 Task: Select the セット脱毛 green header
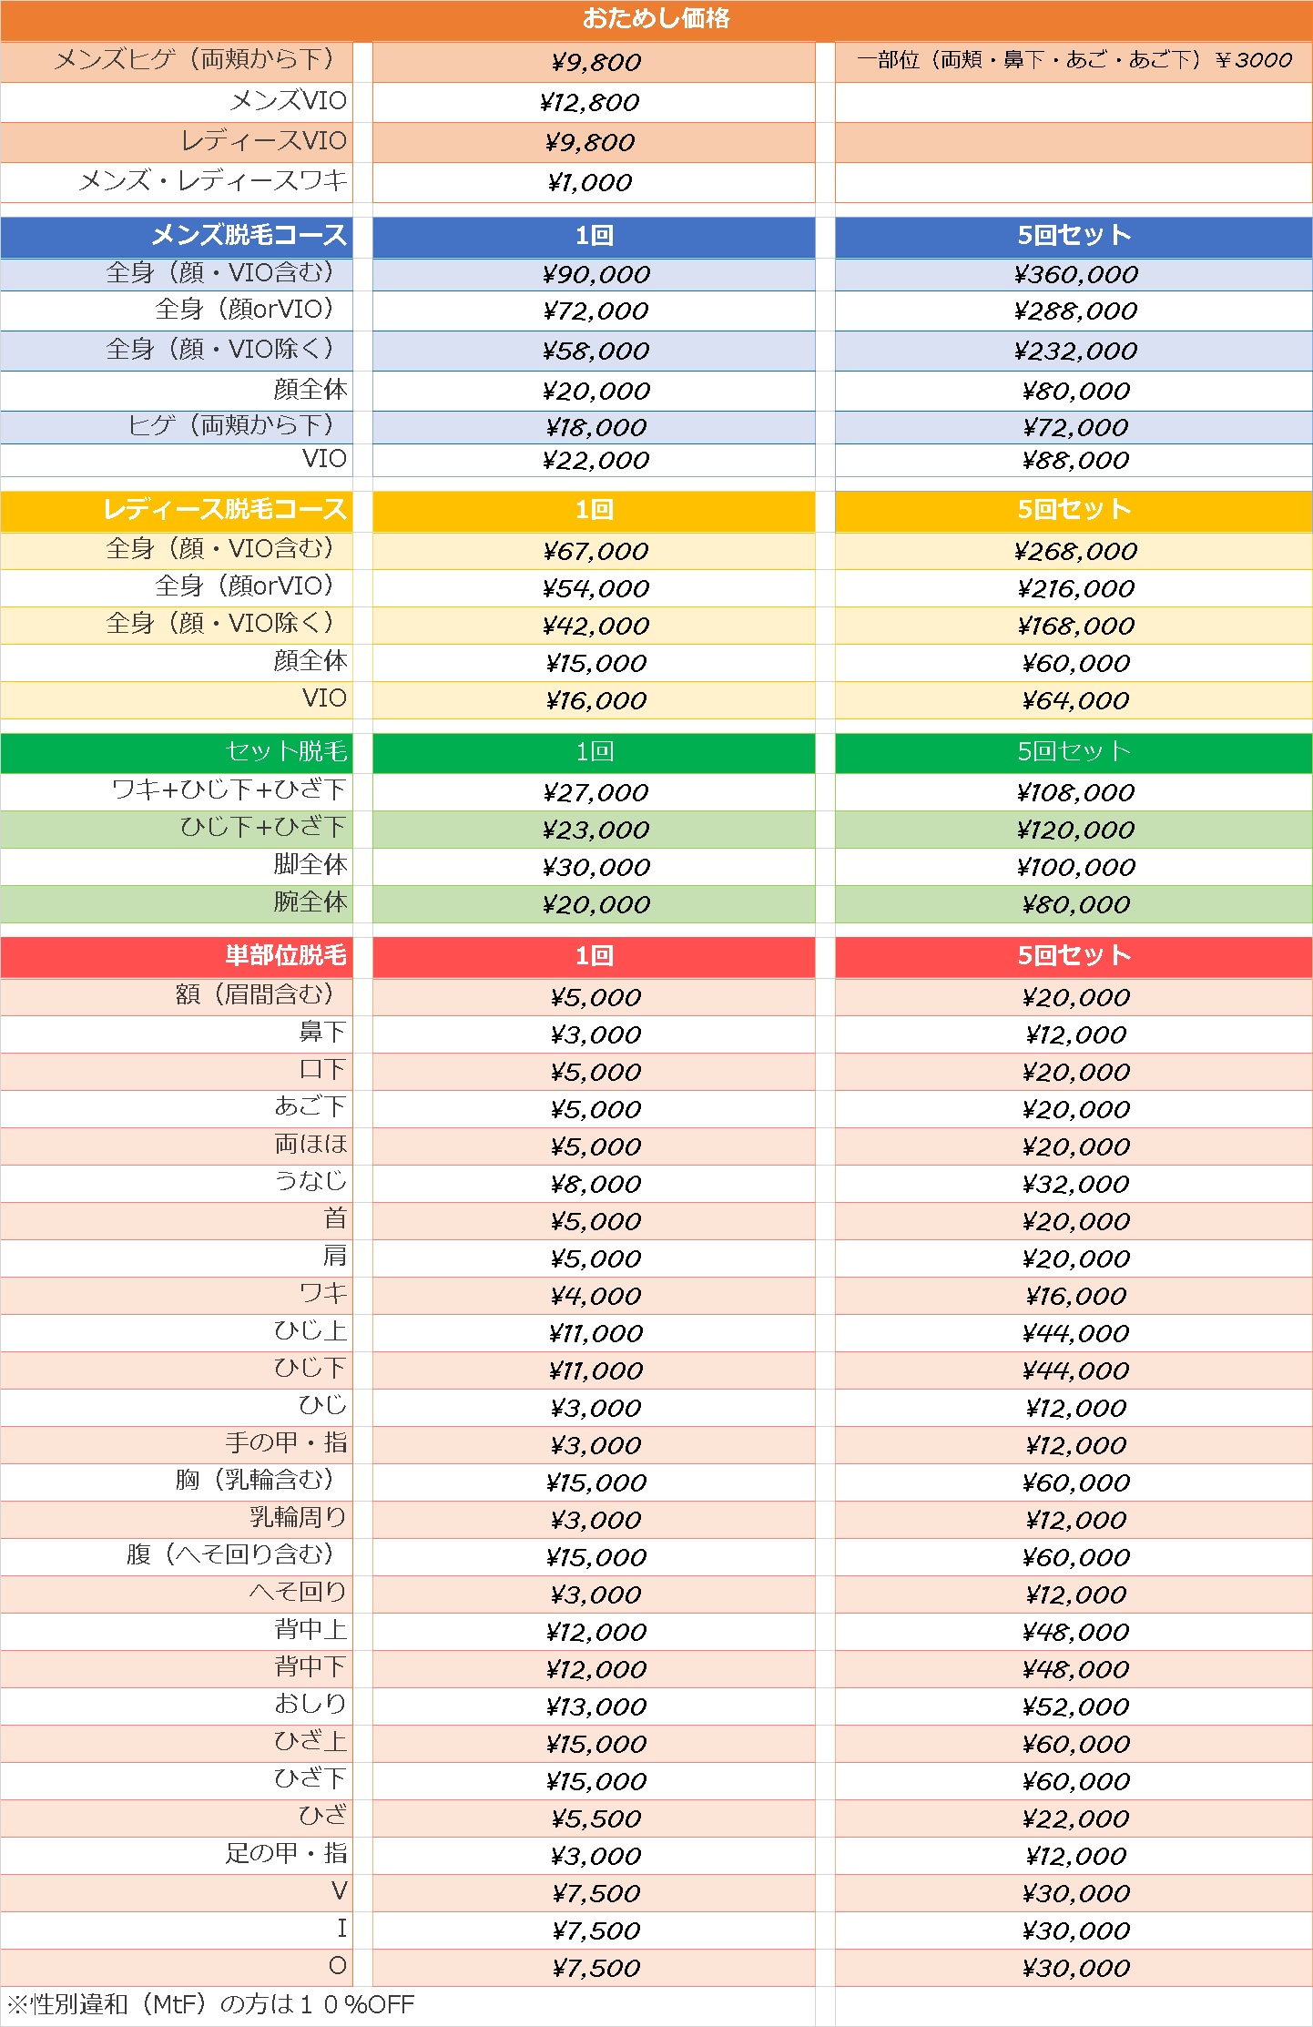pyautogui.click(x=286, y=752)
